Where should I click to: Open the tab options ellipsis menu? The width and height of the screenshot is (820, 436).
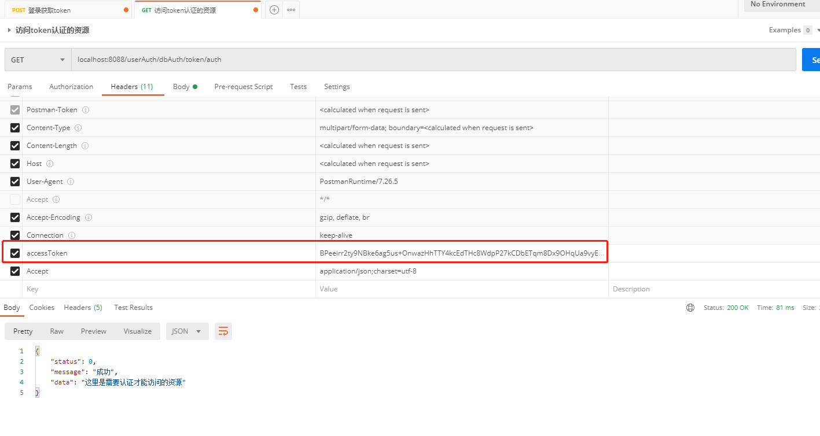click(x=291, y=10)
